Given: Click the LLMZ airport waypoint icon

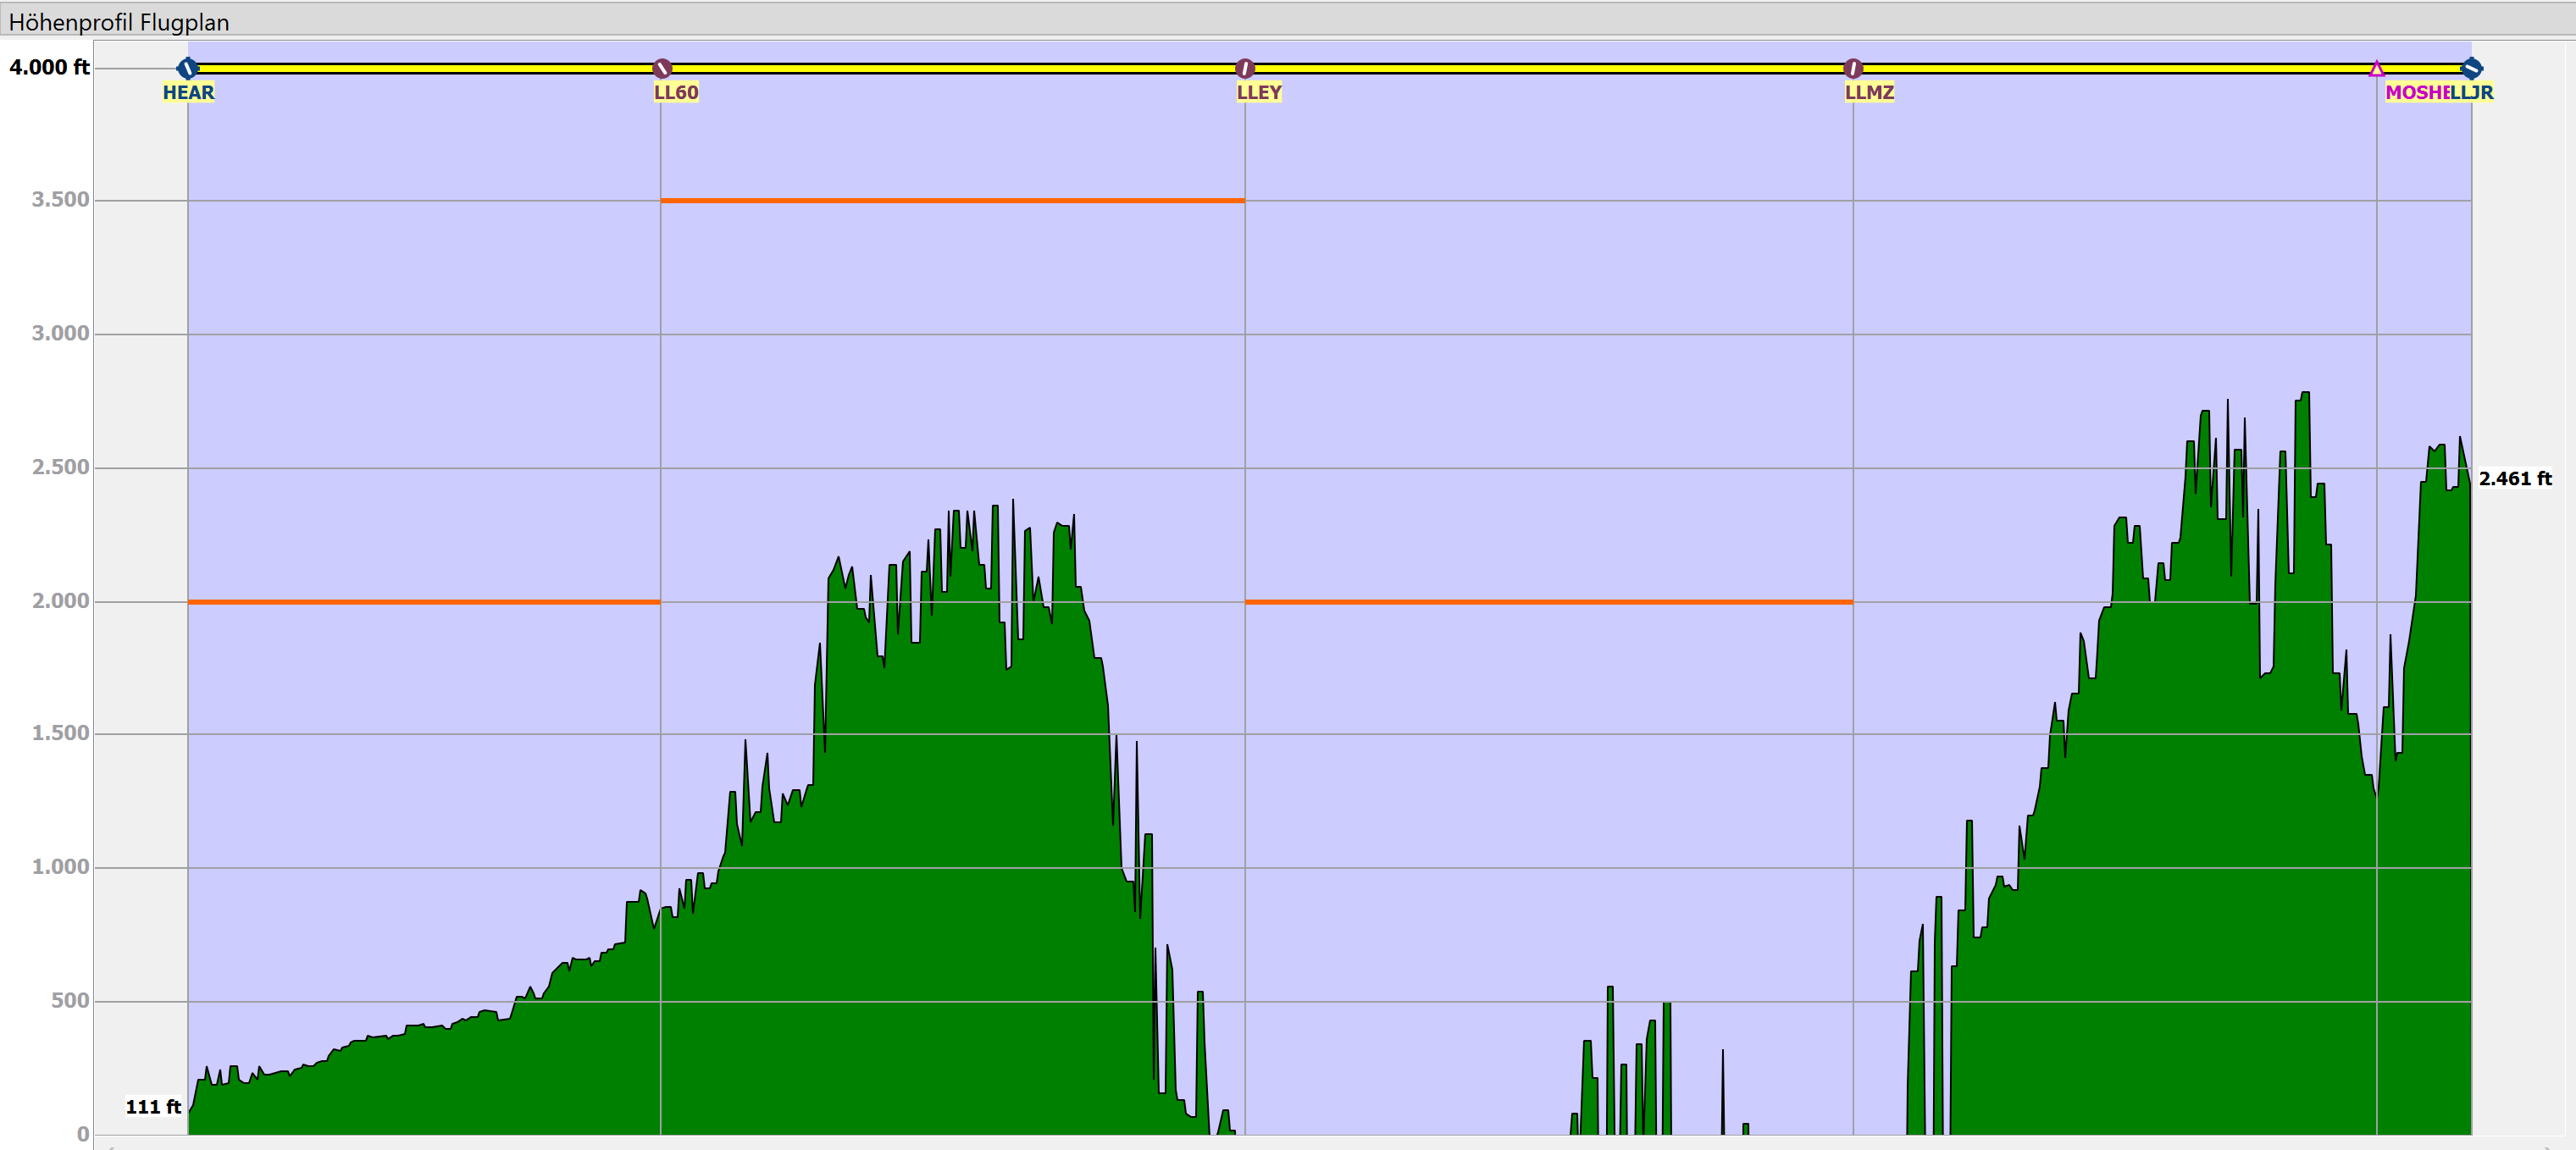Looking at the screenshot, I should [x=1853, y=68].
